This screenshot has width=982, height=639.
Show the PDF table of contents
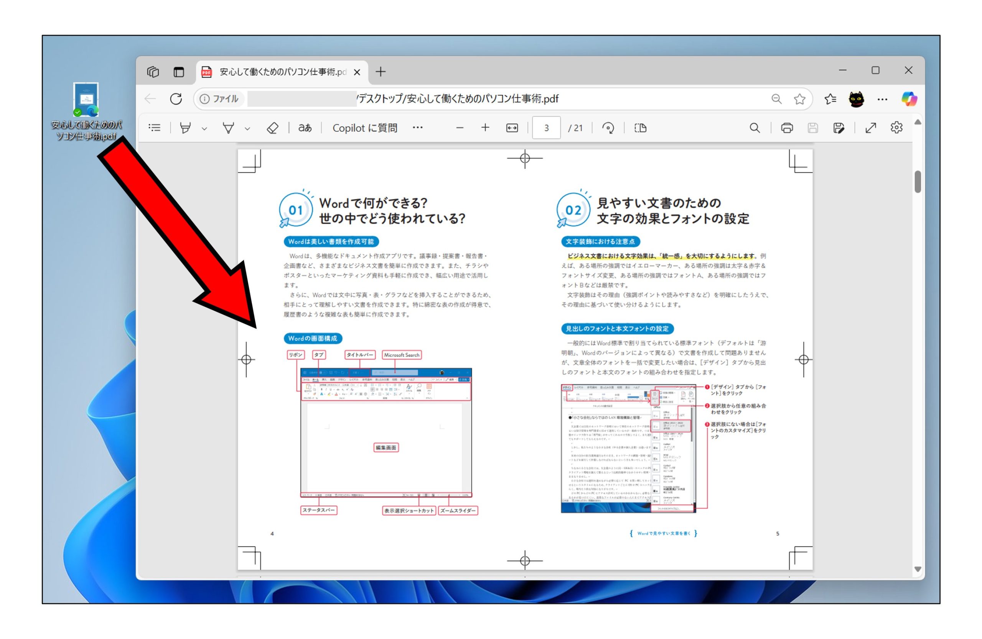click(x=154, y=128)
